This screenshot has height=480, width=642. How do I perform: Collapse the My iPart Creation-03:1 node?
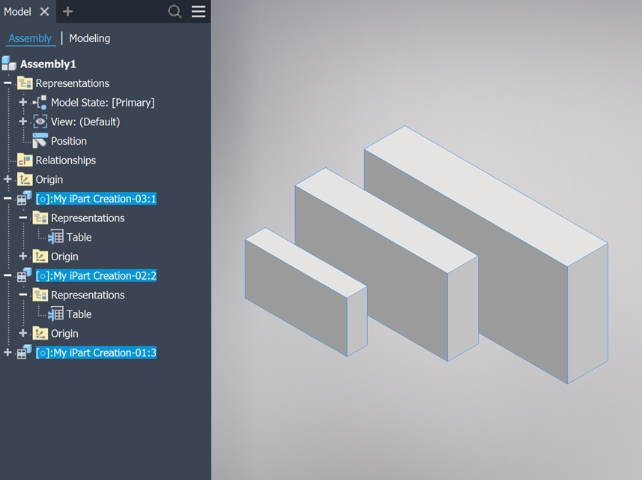[x=8, y=199]
